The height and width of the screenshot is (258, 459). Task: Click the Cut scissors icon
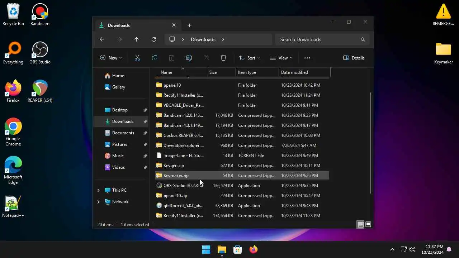click(137, 58)
